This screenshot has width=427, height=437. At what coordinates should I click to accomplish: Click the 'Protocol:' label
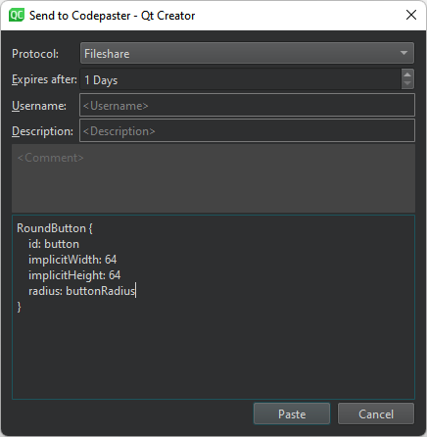(35, 54)
